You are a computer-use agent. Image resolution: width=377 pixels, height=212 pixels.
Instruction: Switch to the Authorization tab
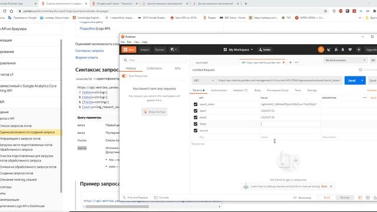219,90
